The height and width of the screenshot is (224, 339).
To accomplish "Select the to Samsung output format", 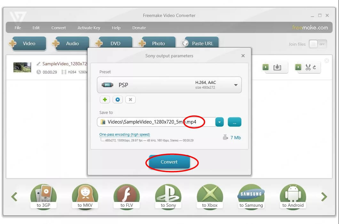I will (x=251, y=196).
